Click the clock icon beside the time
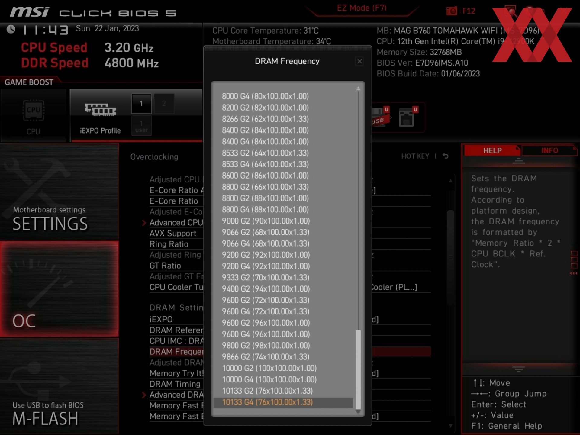580x435 pixels. (x=11, y=29)
